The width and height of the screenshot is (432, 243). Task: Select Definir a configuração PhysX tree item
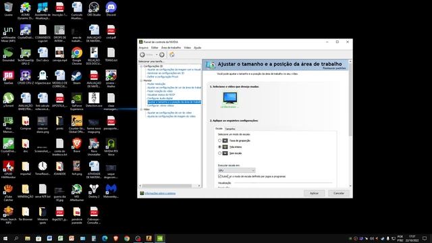[x=163, y=77]
